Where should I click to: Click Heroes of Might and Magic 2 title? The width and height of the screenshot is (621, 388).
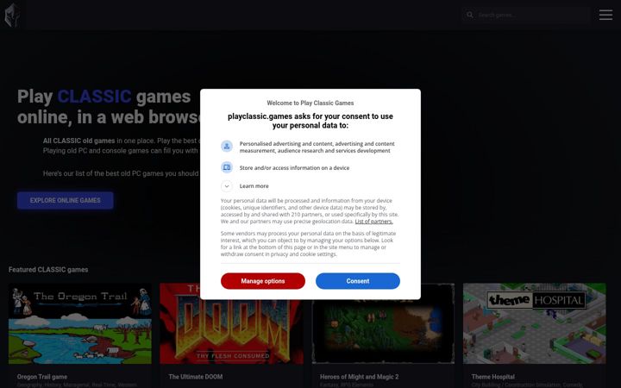[x=359, y=377]
